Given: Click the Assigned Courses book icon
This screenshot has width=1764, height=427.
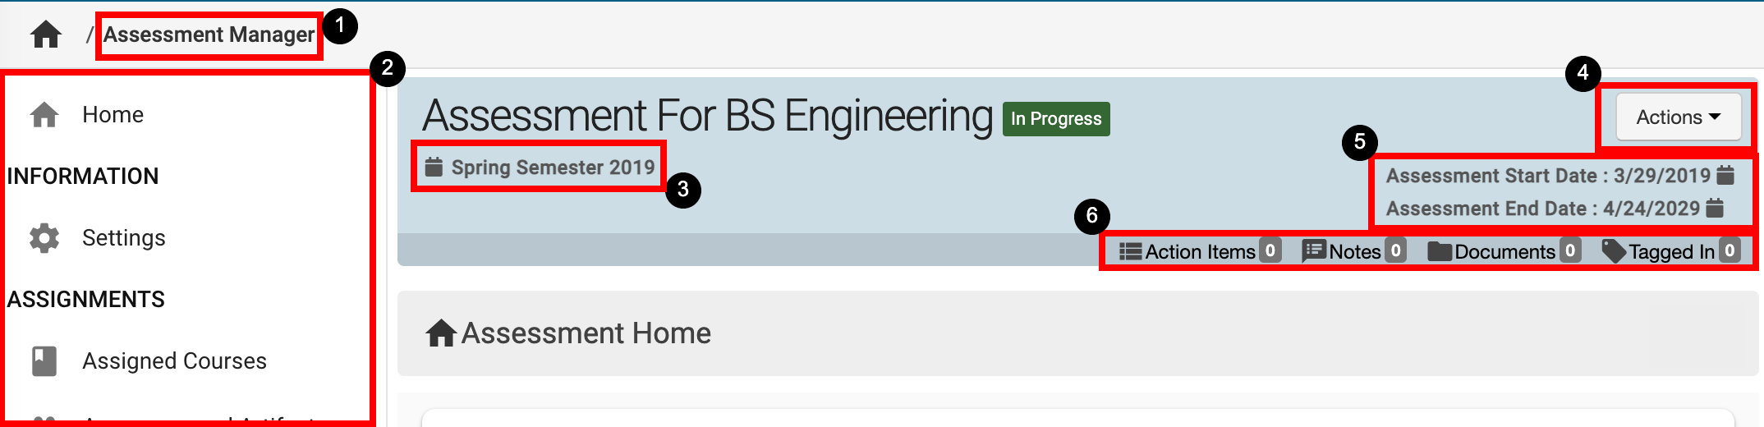Looking at the screenshot, I should coord(44,361).
